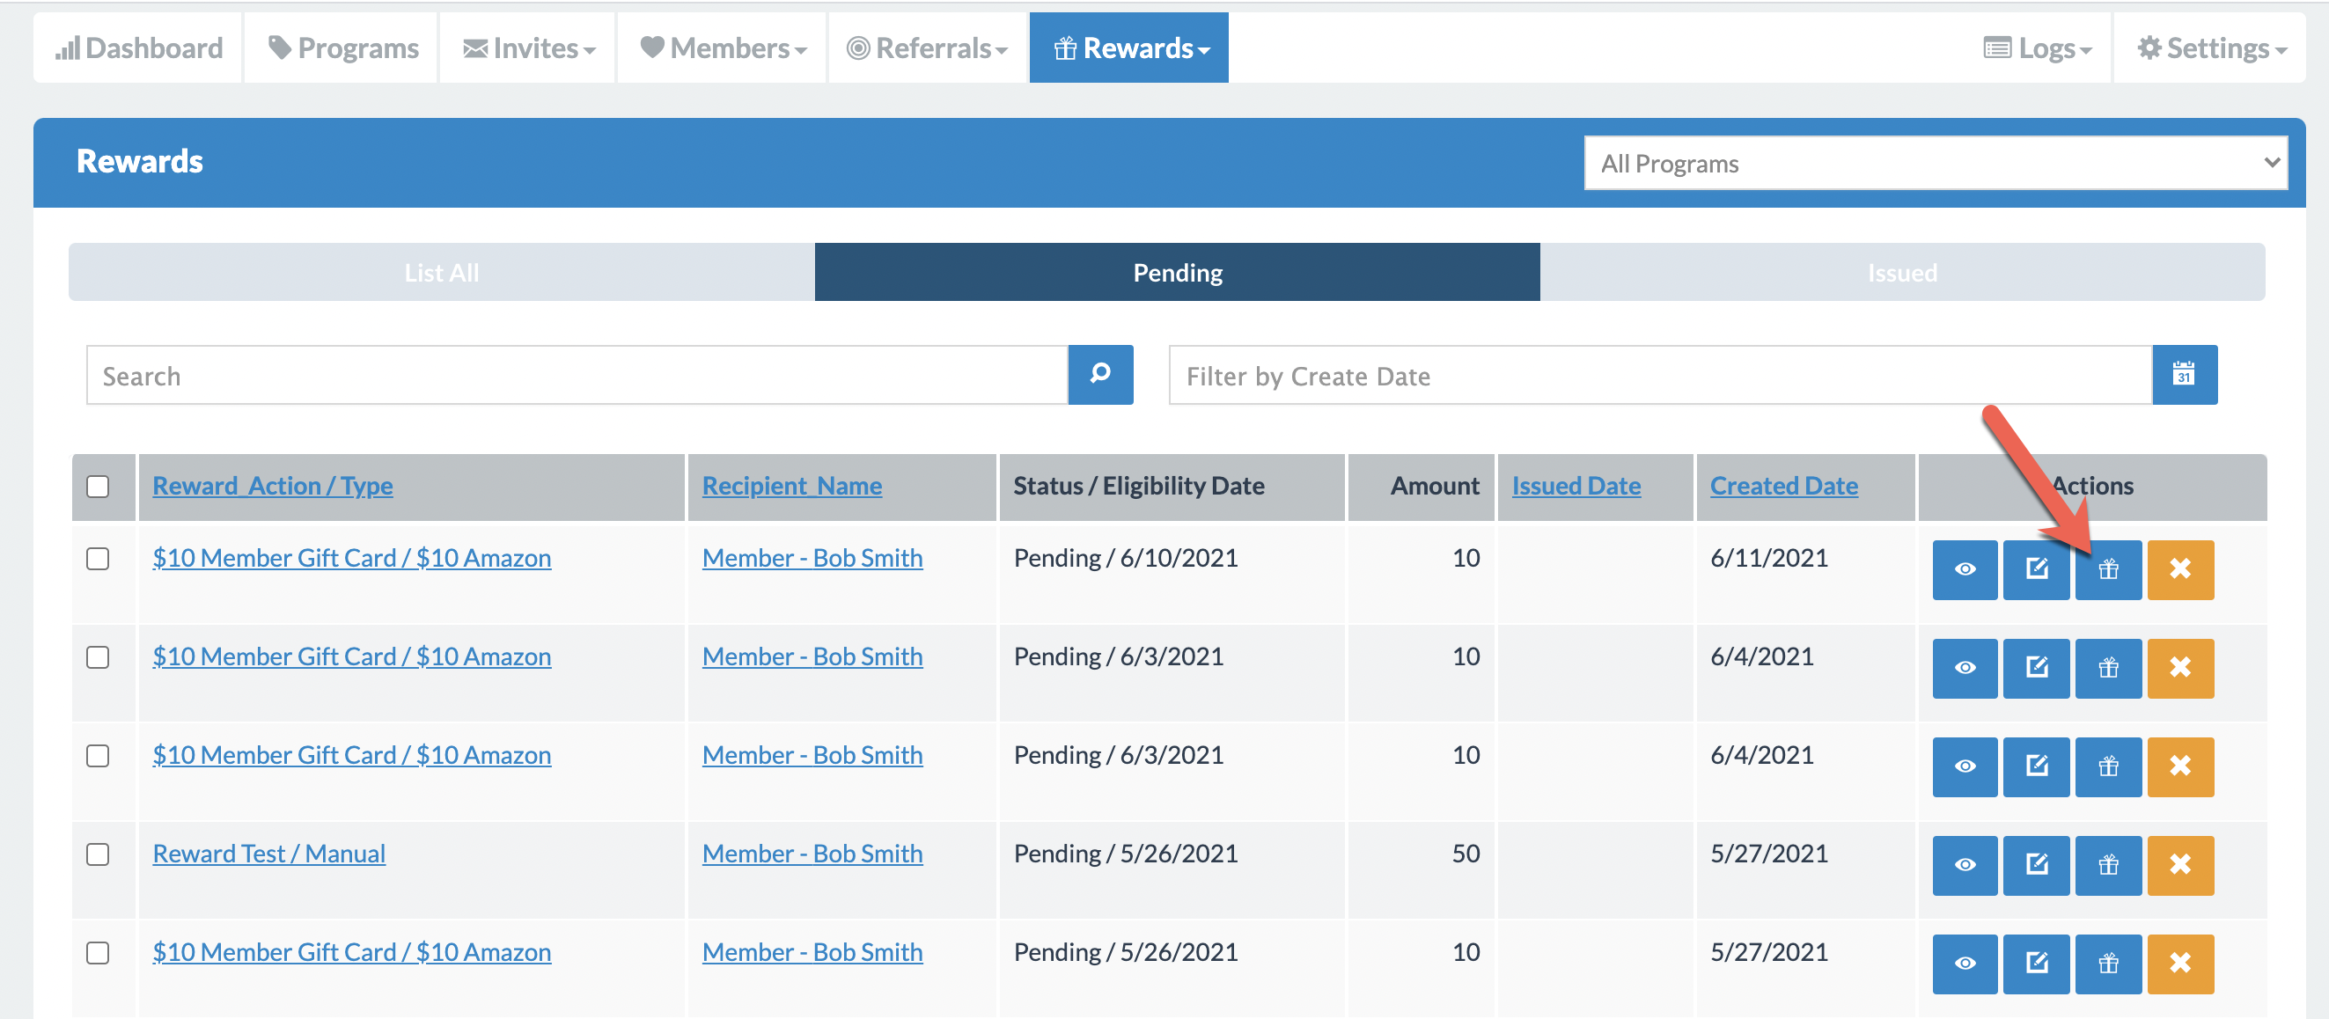Check the Reward Test / Manual row
This screenshot has width=2329, height=1019.
(98, 854)
